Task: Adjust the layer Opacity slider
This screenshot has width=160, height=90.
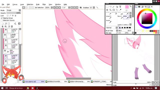Action: tap(14, 13)
